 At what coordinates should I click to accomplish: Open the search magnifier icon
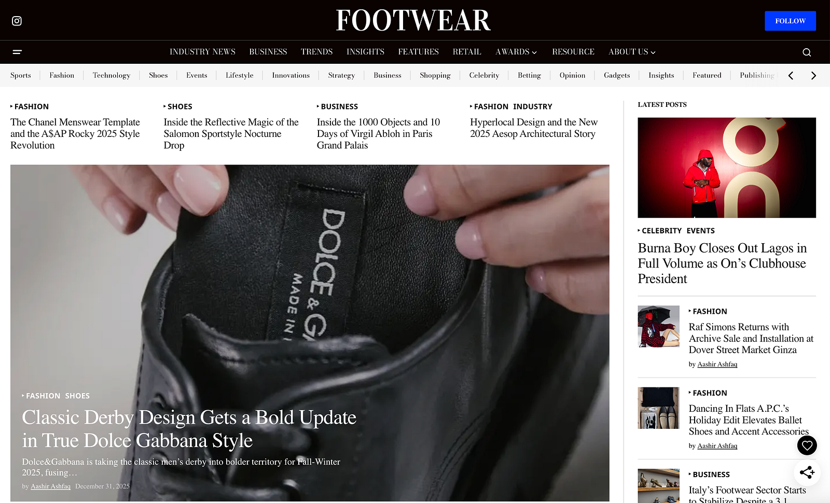point(807,52)
